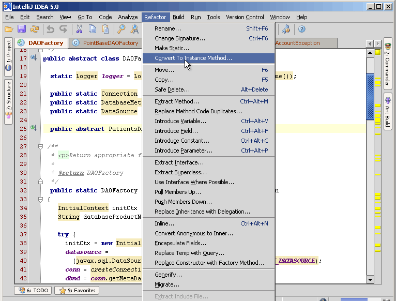This screenshot has width=396, height=301.
Task: Click the scrollbar up arrow
Action: pyautogui.click(x=370, y=53)
